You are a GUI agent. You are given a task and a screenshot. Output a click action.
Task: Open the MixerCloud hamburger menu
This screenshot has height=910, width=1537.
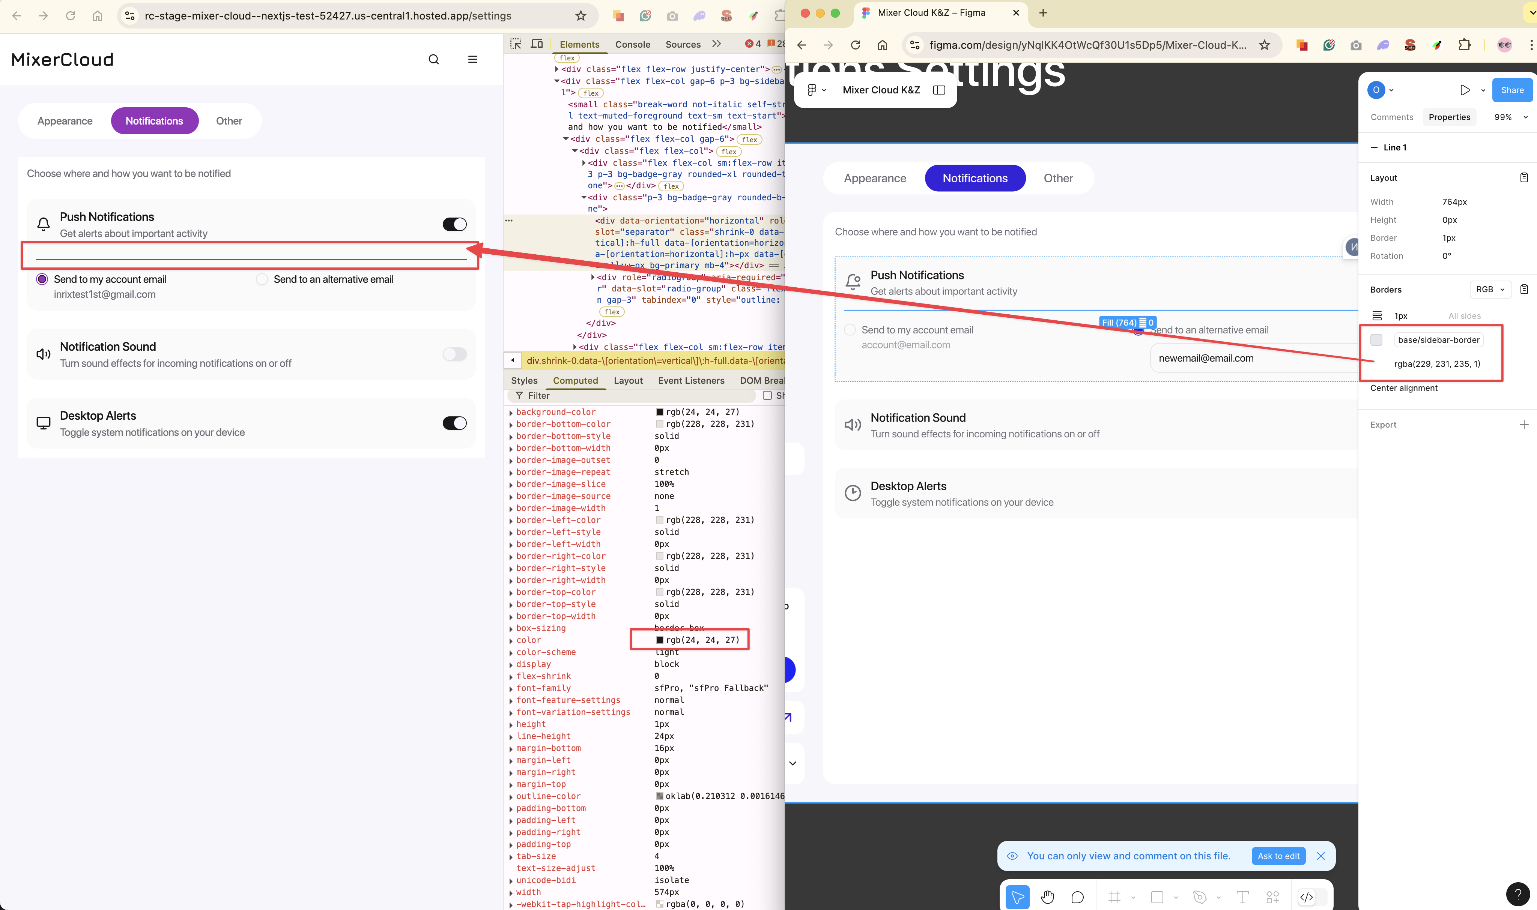coord(472,60)
